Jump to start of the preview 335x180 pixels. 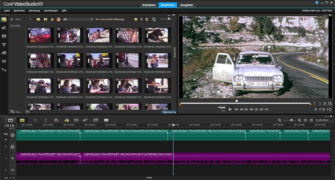236,109
